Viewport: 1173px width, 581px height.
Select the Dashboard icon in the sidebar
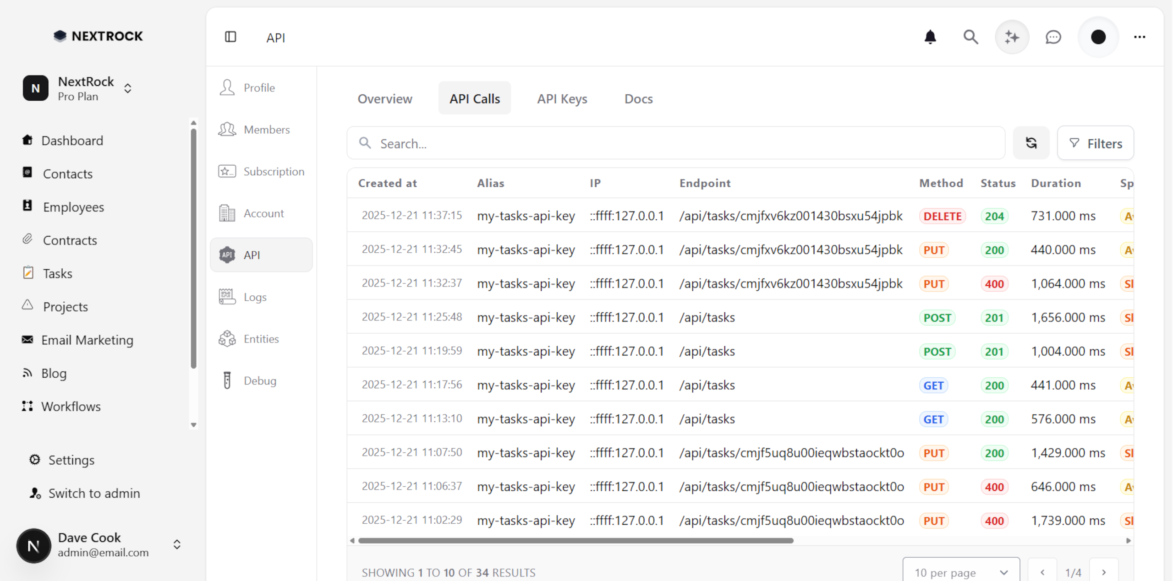[x=27, y=140]
